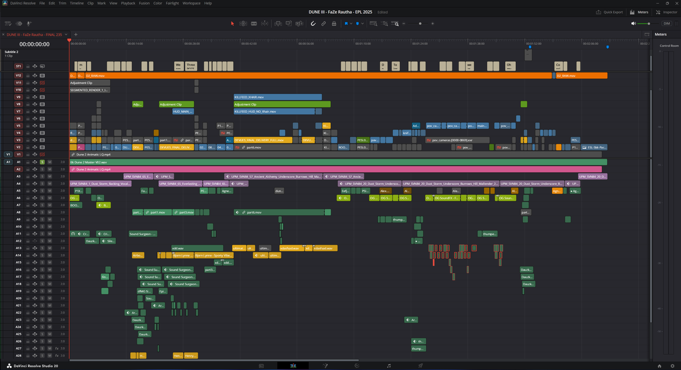Click the timecode display 00:00:00:00
This screenshot has width=681, height=370.
33,44
